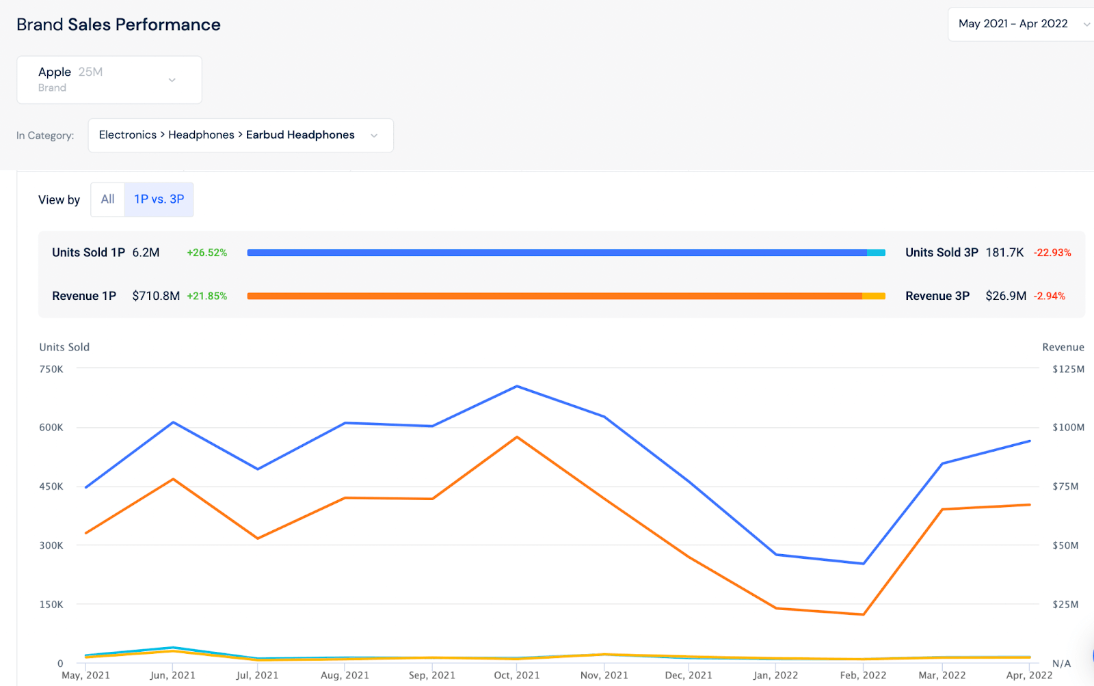
Task: Click the cyan Units Sold 3P bar segment
Action: point(876,253)
